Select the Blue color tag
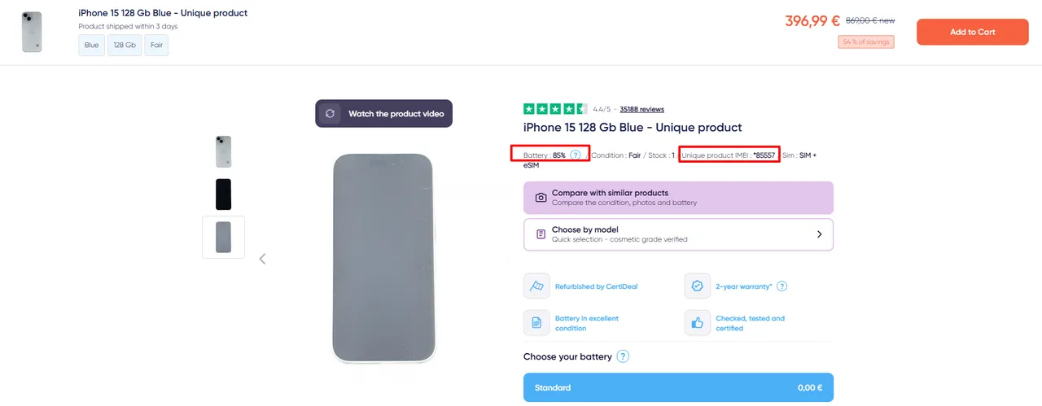 pyautogui.click(x=92, y=45)
